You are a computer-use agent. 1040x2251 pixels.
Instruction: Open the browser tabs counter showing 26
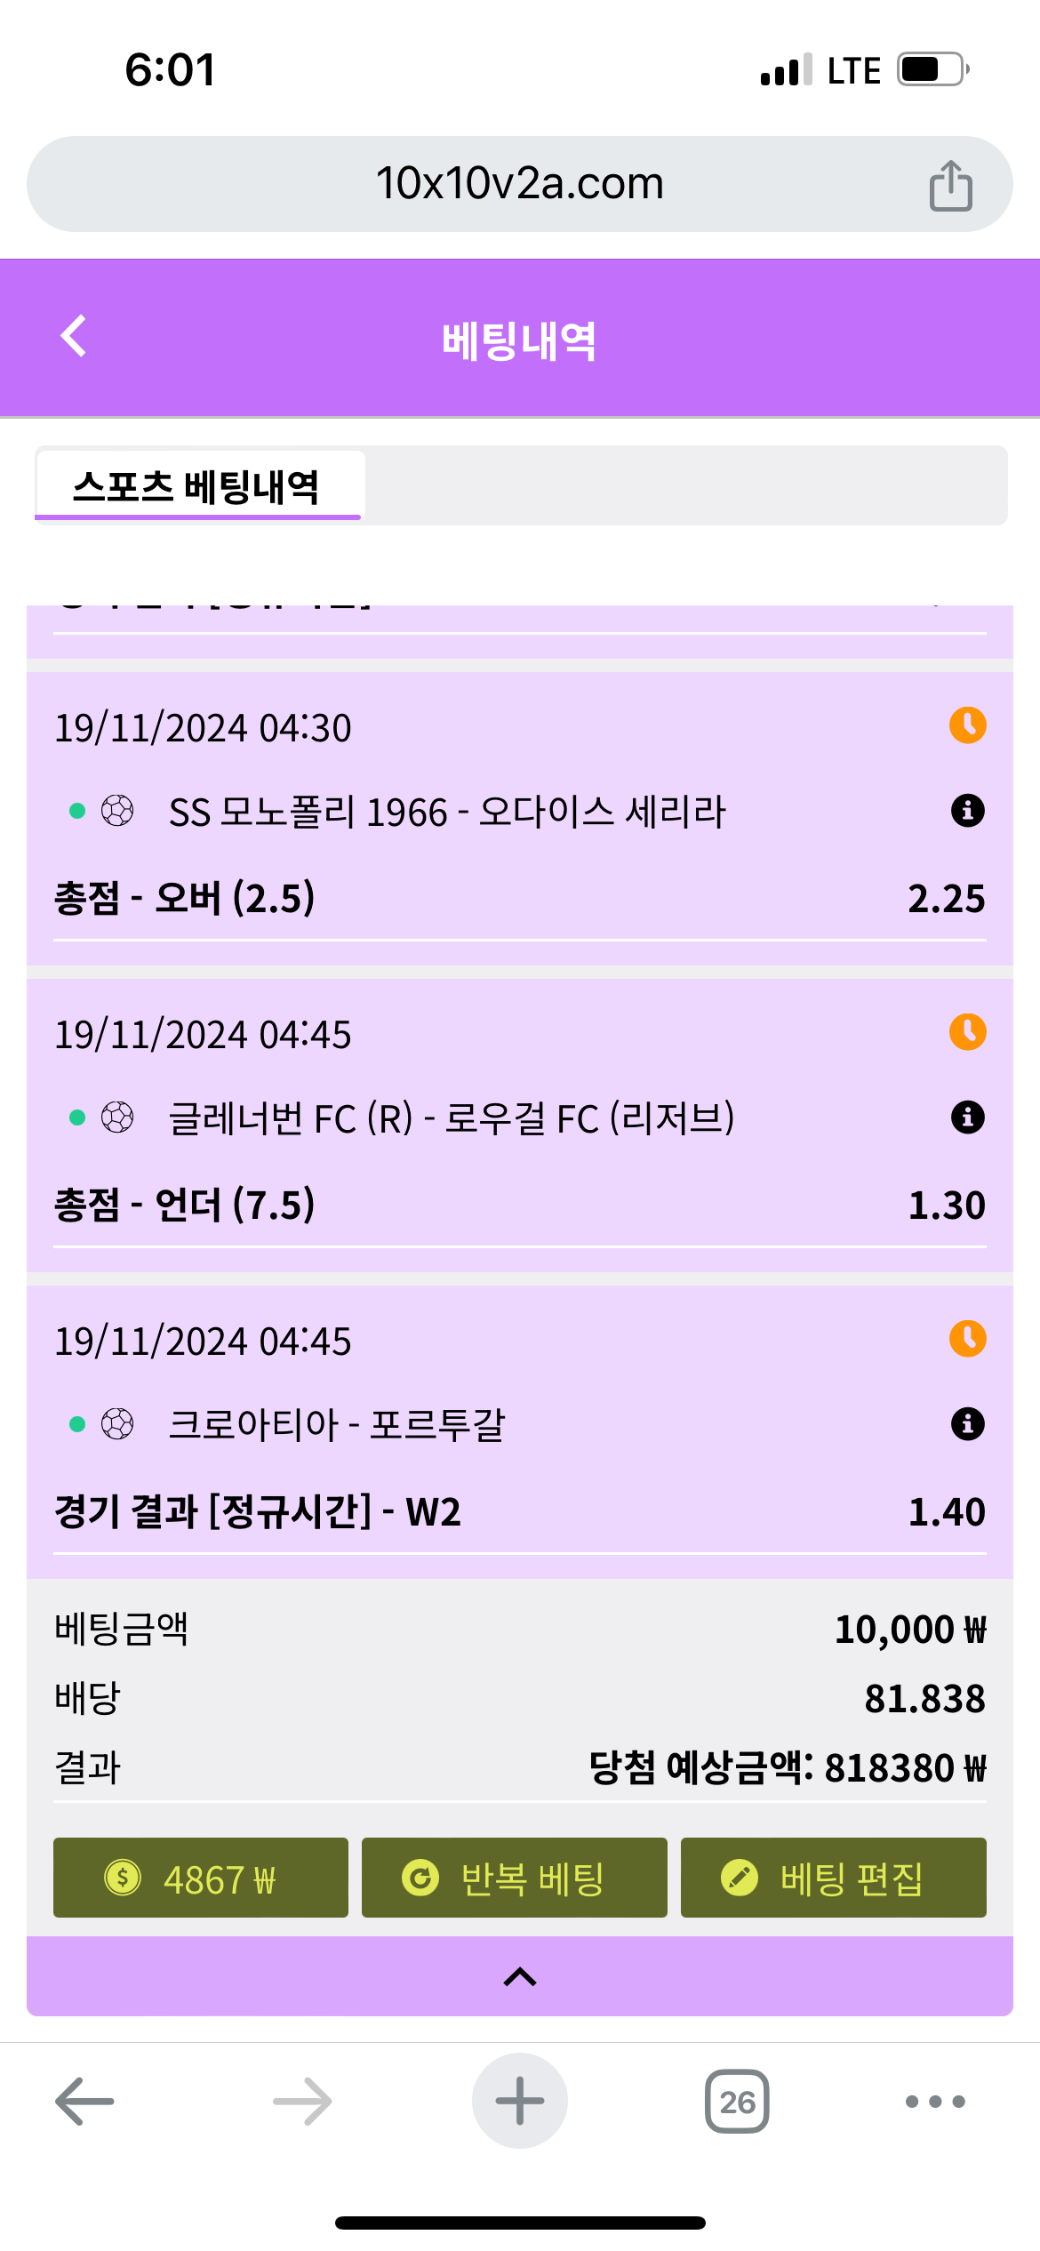click(737, 2102)
